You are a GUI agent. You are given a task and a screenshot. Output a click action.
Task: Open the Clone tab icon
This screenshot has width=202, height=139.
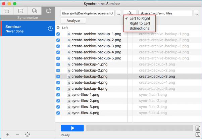35,11
